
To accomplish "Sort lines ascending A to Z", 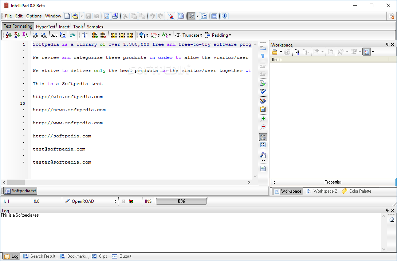I will click(9, 35).
